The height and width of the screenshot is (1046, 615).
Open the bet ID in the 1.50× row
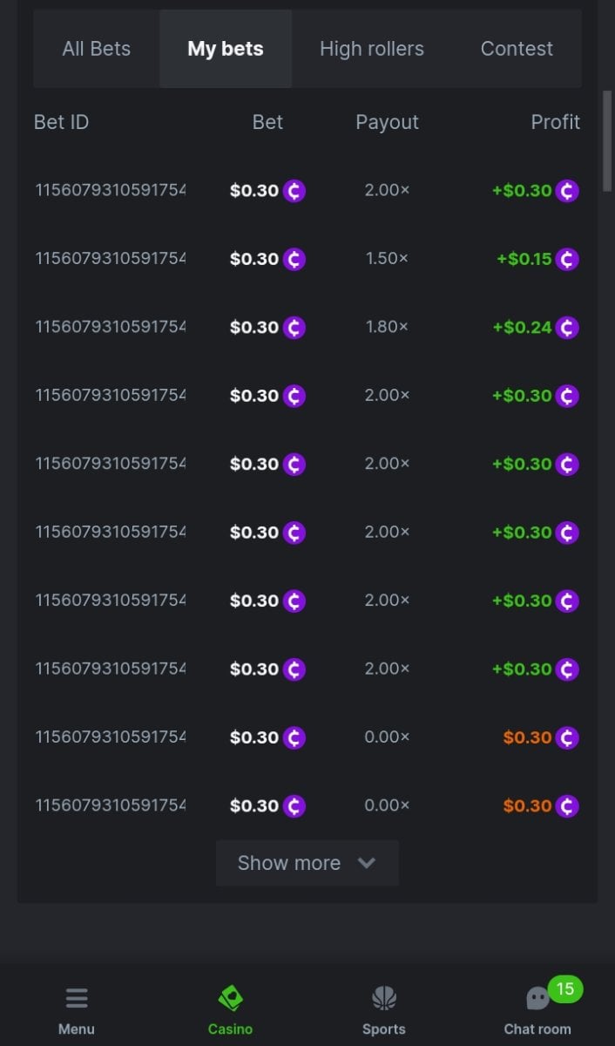pos(111,259)
